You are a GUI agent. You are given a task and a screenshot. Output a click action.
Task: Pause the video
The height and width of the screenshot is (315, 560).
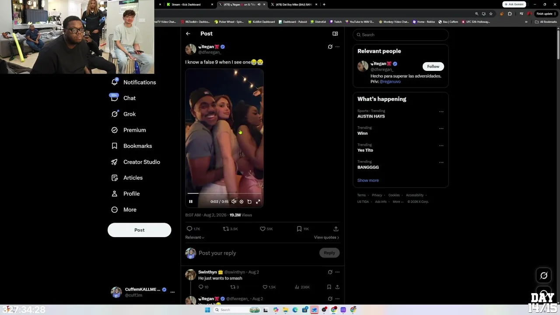(191, 202)
